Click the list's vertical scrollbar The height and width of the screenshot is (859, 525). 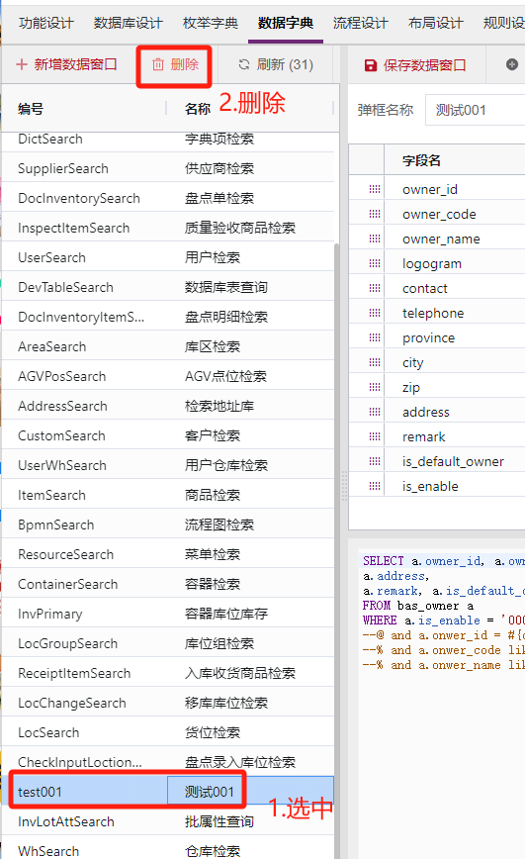click(336, 548)
